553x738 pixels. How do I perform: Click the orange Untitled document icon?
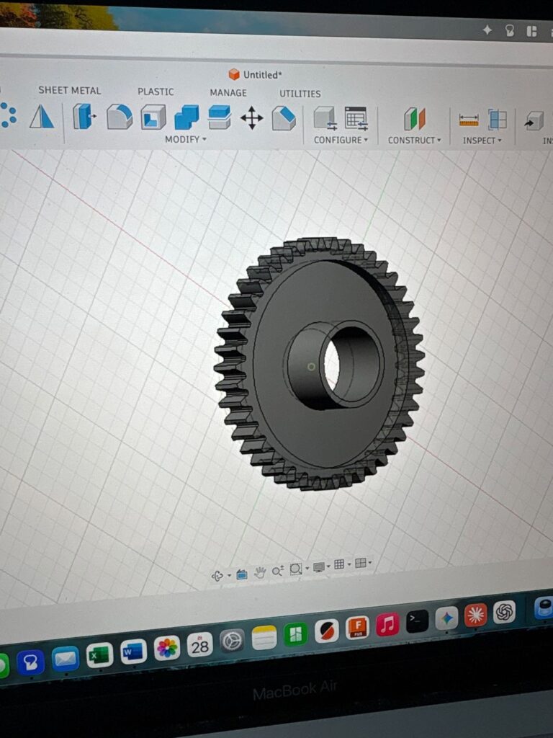pyautogui.click(x=234, y=74)
